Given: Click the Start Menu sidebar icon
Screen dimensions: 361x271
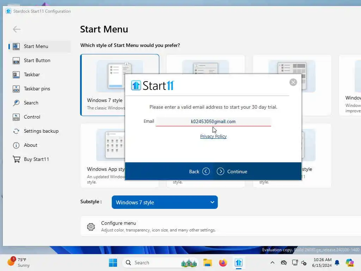Looking at the screenshot, I should (16, 47).
